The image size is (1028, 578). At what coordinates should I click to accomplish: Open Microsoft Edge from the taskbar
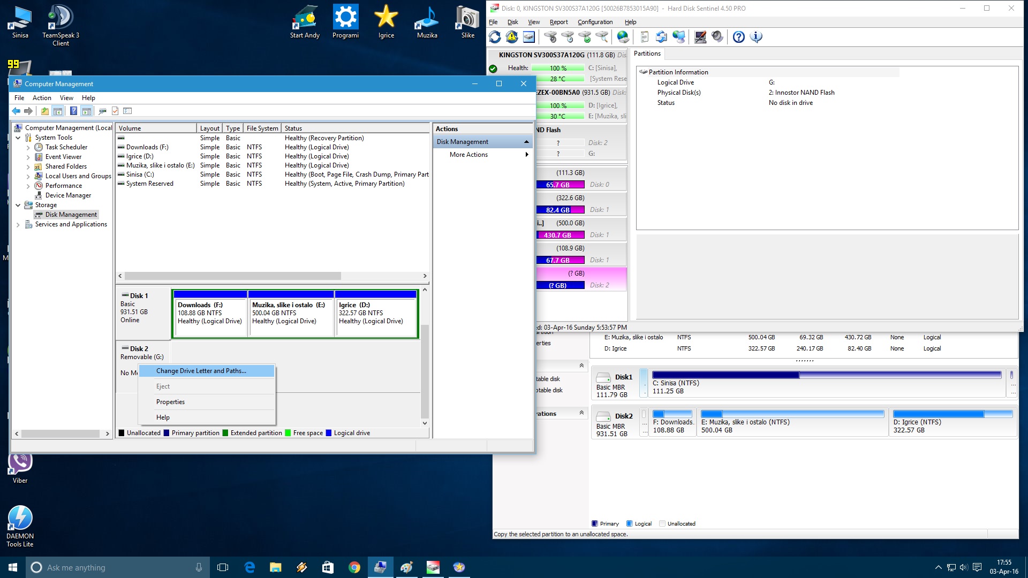pyautogui.click(x=250, y=567)
